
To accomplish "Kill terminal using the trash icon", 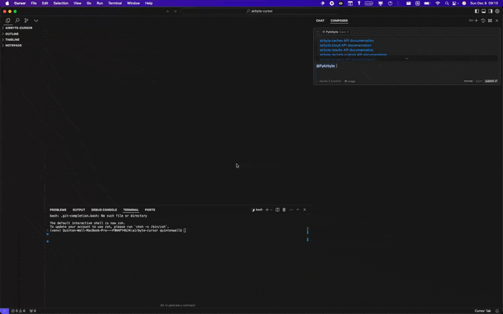I will tap(284, 210).
